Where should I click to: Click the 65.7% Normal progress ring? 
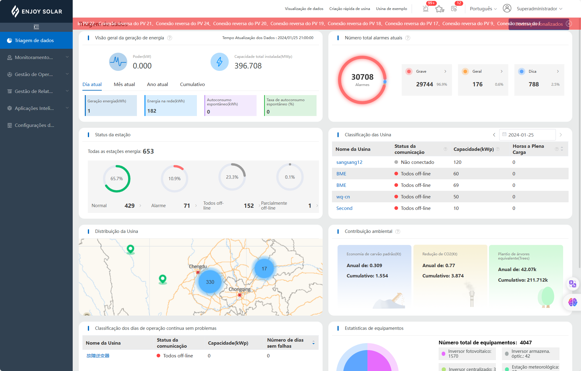[117, 179]
